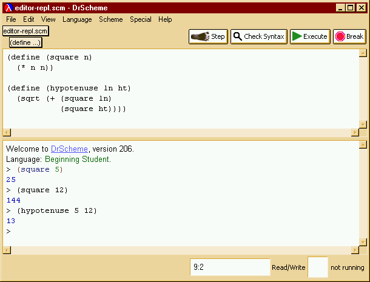Click the (square 12) expression in REPL
370x282 pixels.
[x=42, y=190]
